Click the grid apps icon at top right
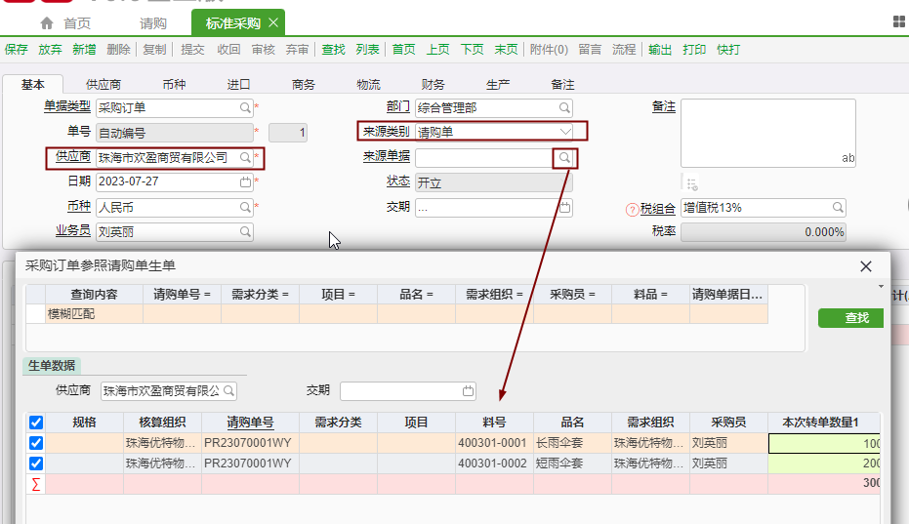This screenshot has height=524, width=909. 898,21
